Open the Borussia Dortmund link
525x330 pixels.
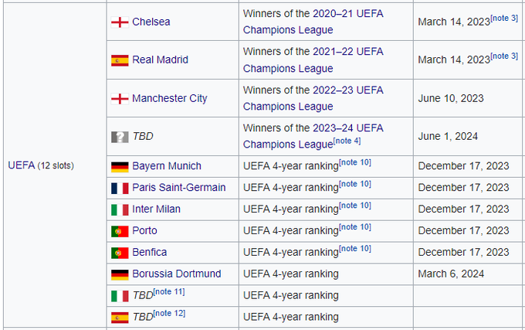pos(176,274)
